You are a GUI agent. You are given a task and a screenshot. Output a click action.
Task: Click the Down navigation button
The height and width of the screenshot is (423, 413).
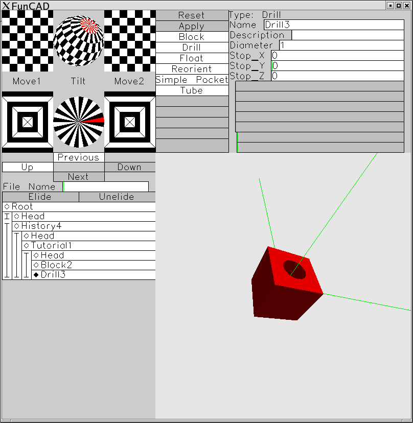tap(130, 167)
